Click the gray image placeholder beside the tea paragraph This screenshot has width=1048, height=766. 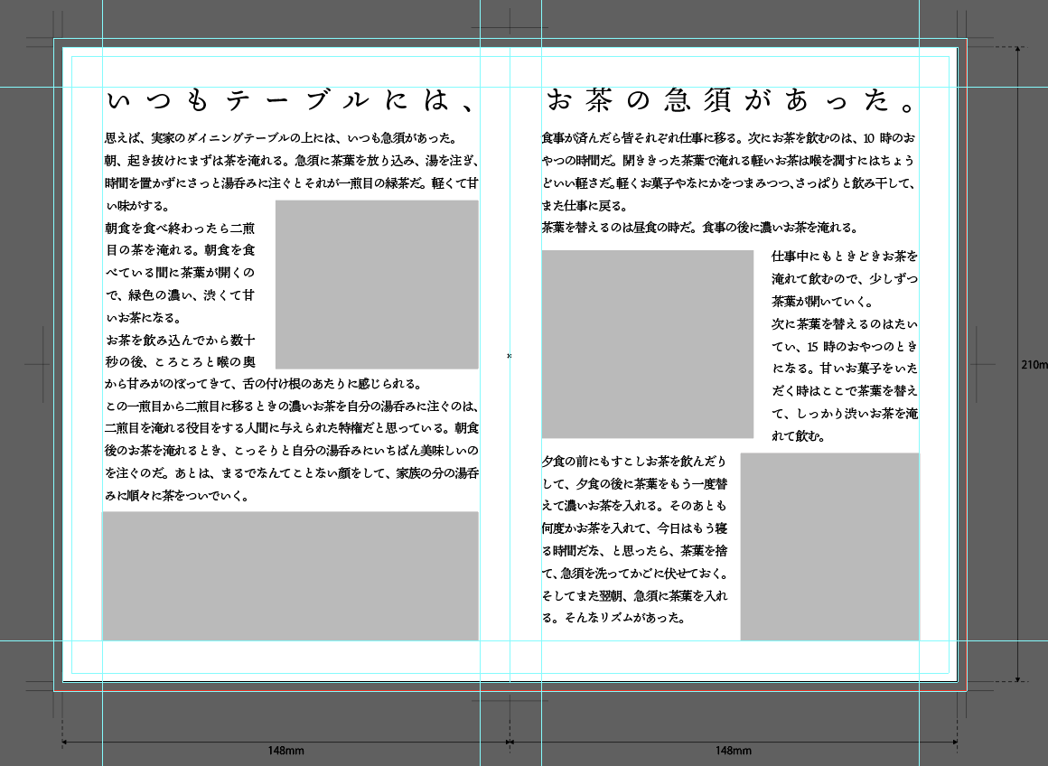click(377, 284)
